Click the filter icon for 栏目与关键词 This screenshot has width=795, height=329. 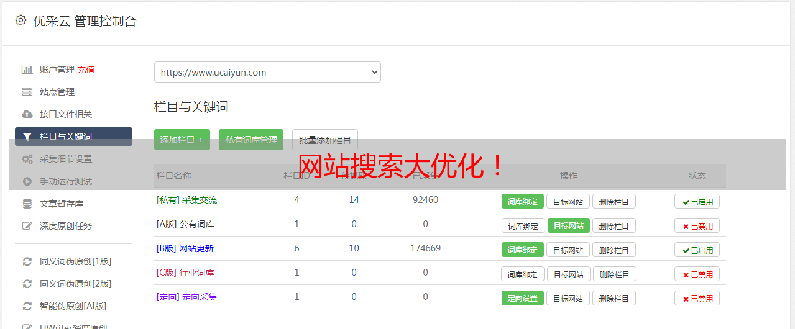[x=27, y=137]
